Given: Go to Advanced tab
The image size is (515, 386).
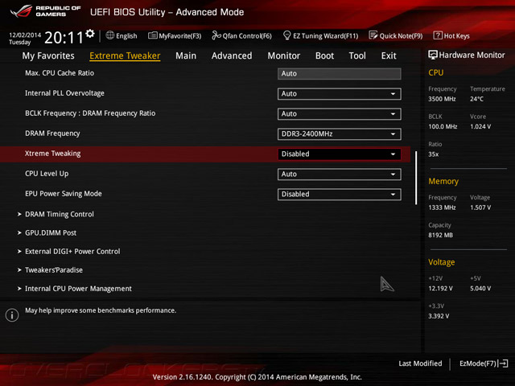Looking at the screenshot, I should pos(232,55).
